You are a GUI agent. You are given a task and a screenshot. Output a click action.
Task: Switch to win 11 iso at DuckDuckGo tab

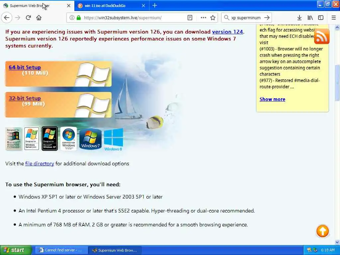click(x=112, y=6)
